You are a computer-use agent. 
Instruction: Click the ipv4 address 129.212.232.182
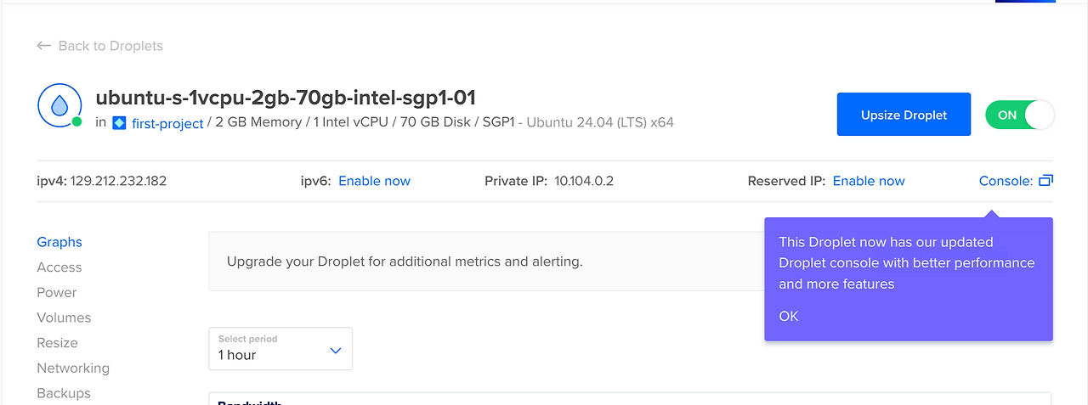pos(118,181)
